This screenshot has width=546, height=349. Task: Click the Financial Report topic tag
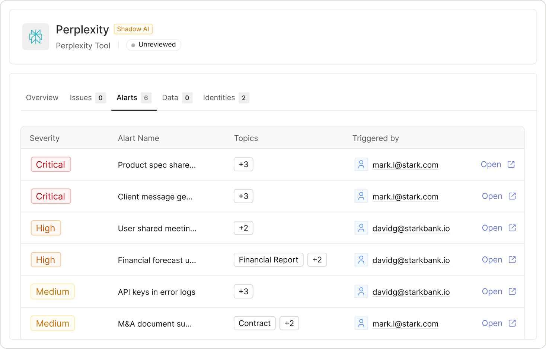point(268,260)
